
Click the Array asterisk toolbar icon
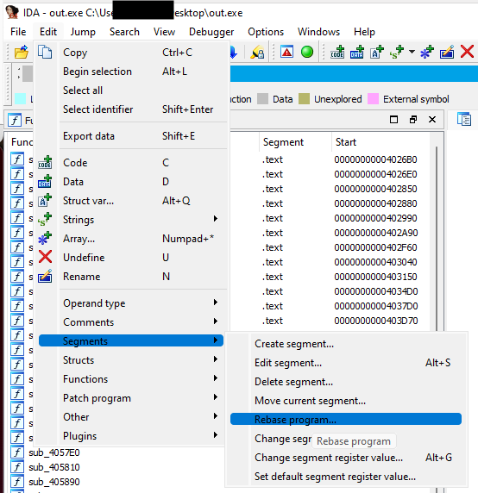[x=427, y=52]
